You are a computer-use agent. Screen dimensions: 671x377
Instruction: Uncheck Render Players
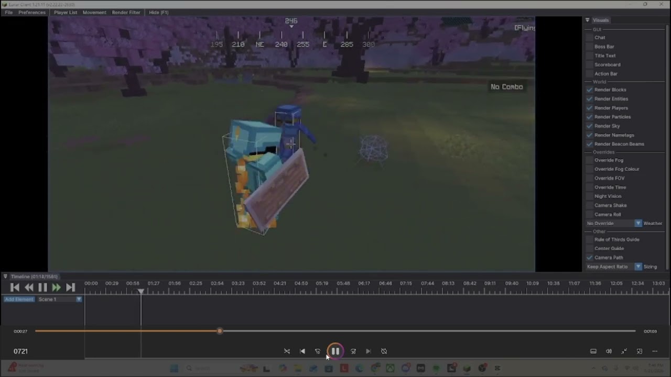pyautogui.click(x=590, y=108)
